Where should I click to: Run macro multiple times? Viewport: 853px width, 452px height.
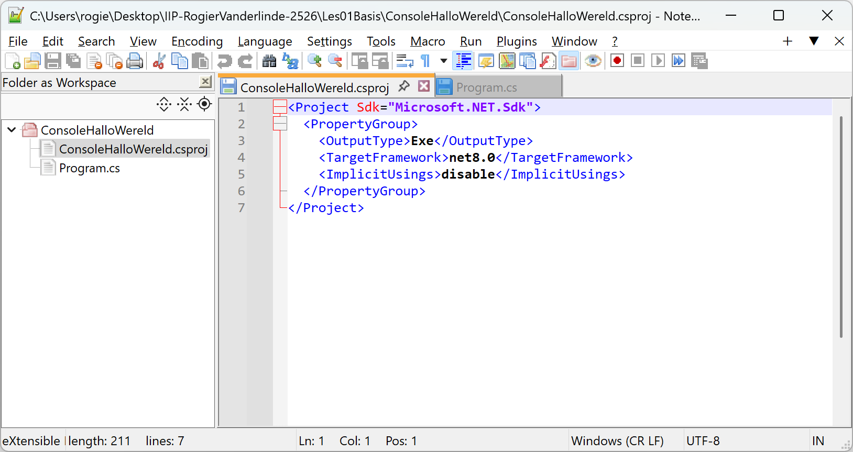coord(679,61)
